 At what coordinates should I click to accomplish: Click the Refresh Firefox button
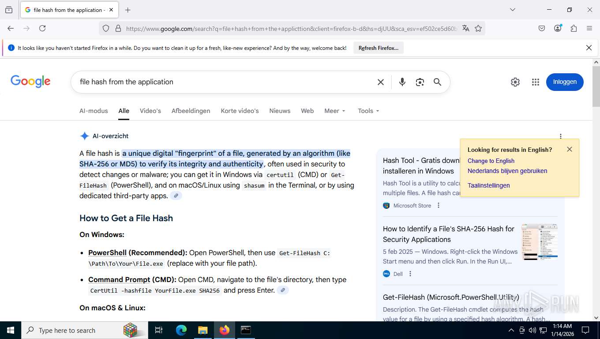point(379,48)
